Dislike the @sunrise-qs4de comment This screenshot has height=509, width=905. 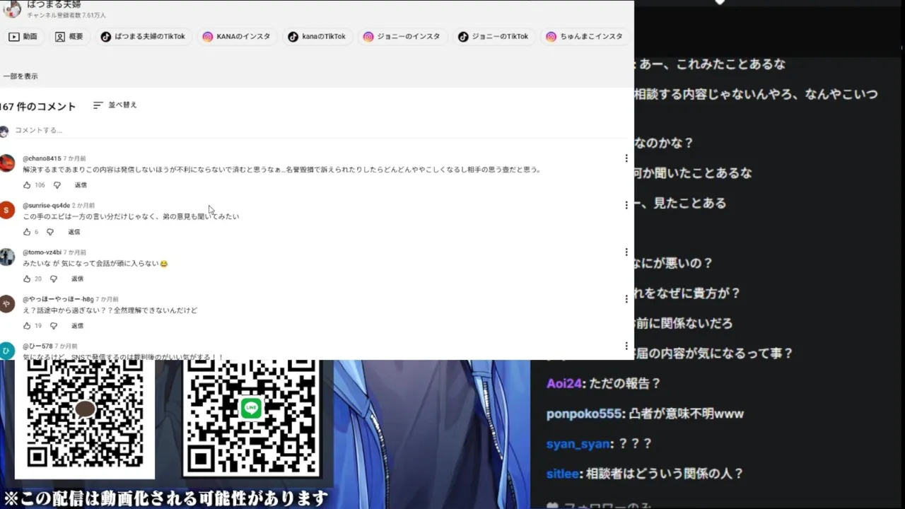coord(50,232)
